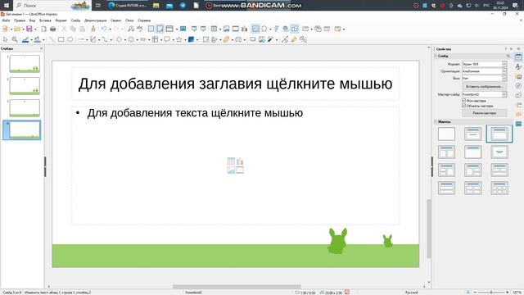
Task: Open the Navigator compass icon in sidebar
Action: tap(518, 86)
